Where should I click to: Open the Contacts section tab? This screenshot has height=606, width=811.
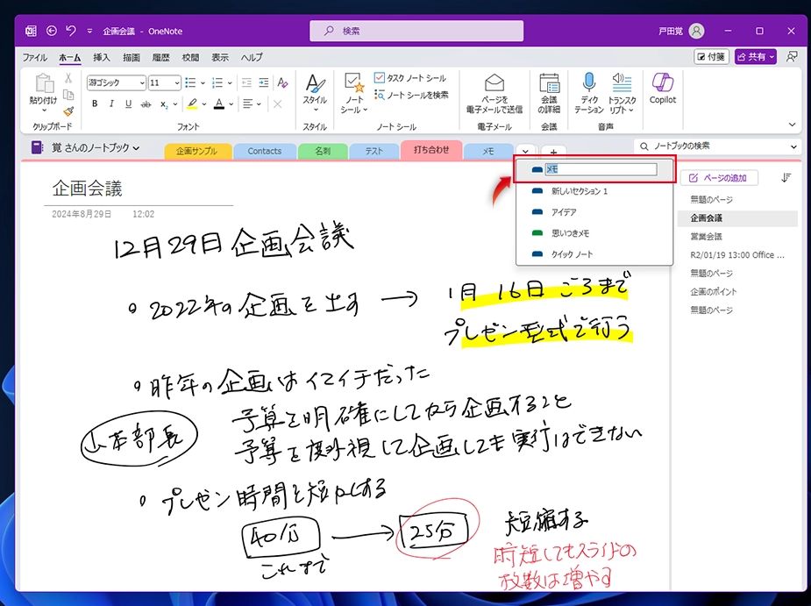pyautogui.click(x=264, y=151)
